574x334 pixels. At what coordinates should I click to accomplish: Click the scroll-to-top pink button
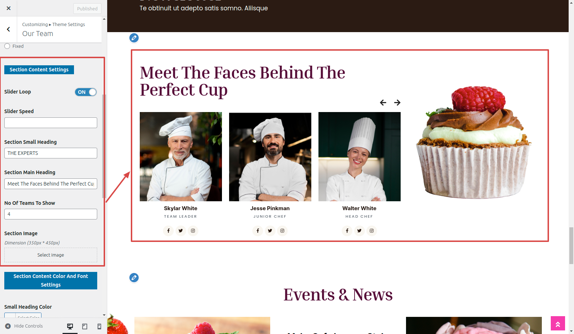558,323
